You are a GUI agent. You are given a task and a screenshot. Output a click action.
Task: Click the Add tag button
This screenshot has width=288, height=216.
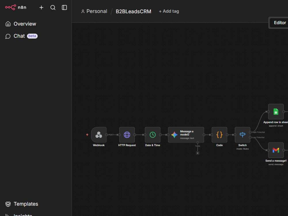(x=169, y=12)
